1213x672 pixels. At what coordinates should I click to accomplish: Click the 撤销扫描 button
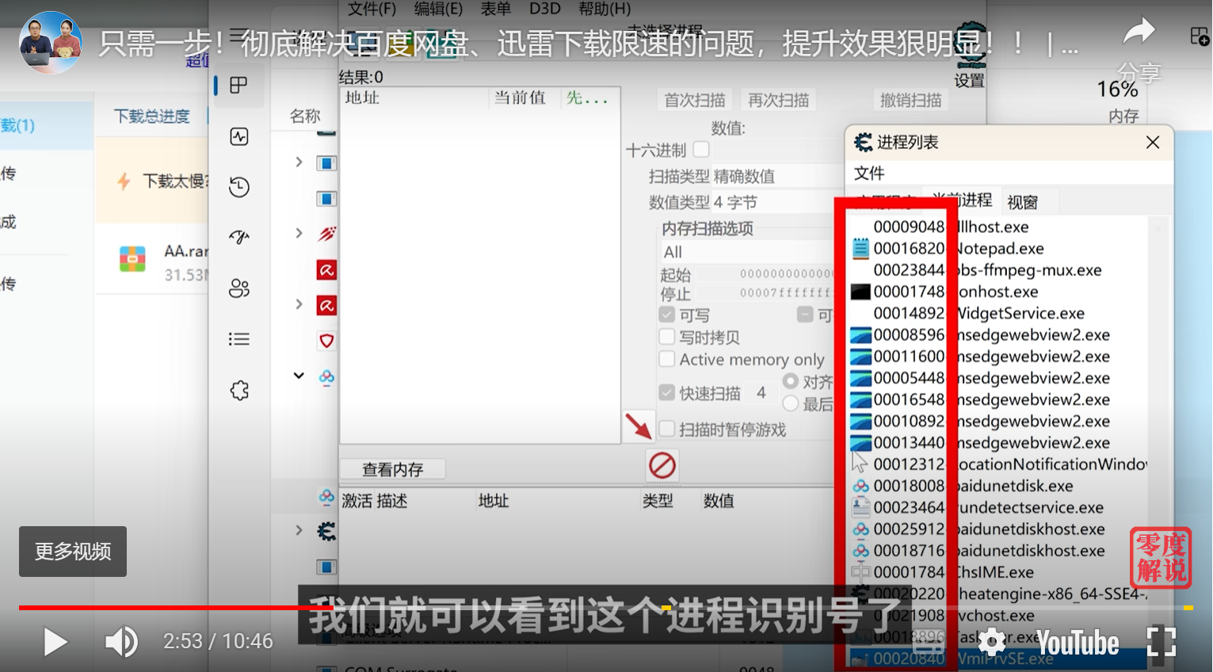tap(911, 100)
